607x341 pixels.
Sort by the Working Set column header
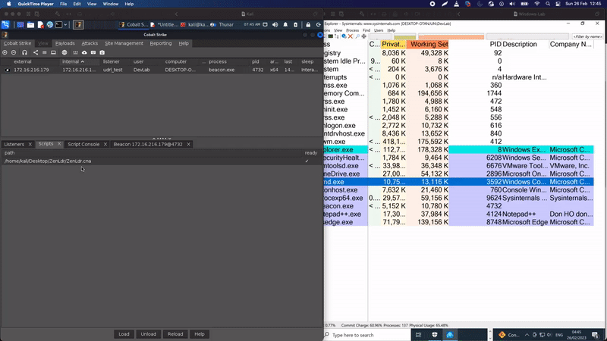428,45
